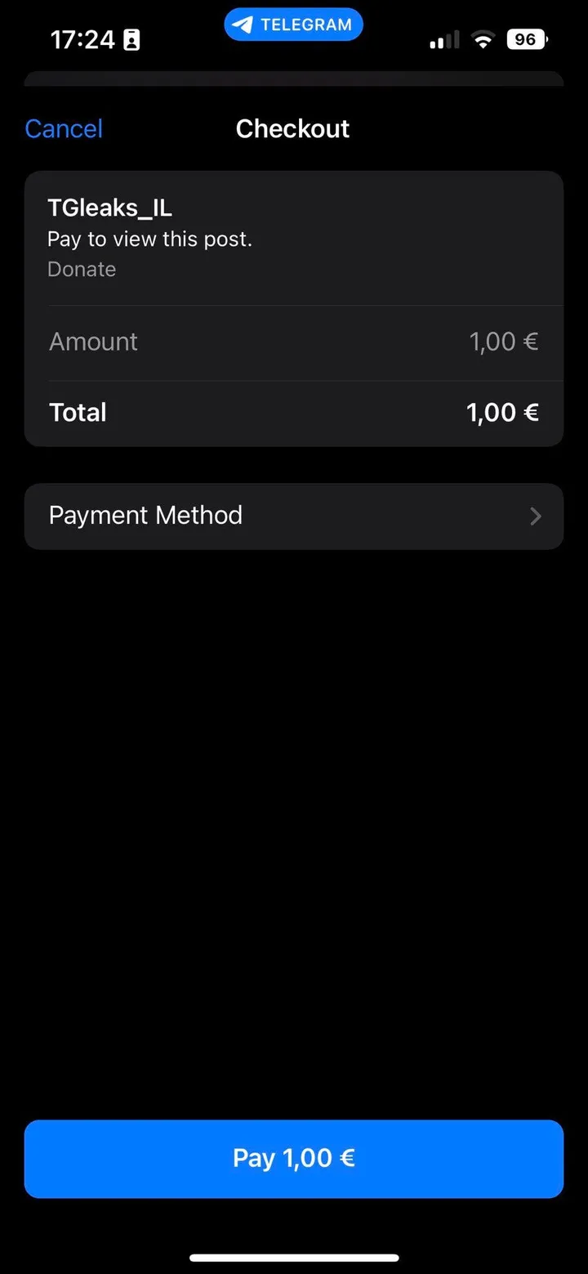The image size is (588, 1274).
Task: Tap the Wi-Fi status icon
Action: pyautogui.click(x=483, y=39)
